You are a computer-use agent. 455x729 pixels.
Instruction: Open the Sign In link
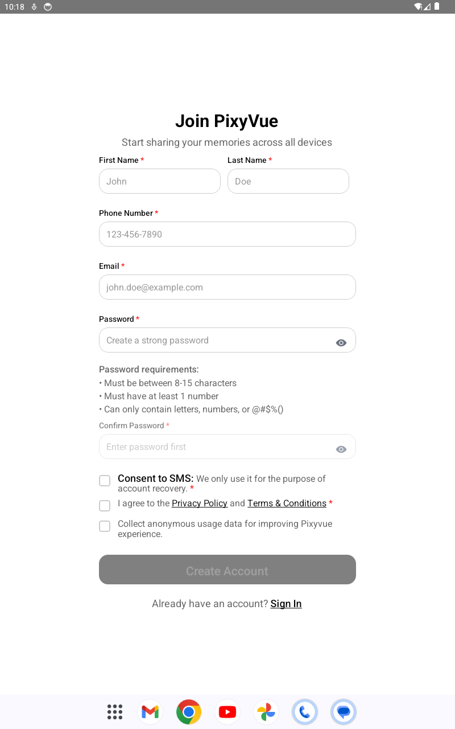(286, 603)
